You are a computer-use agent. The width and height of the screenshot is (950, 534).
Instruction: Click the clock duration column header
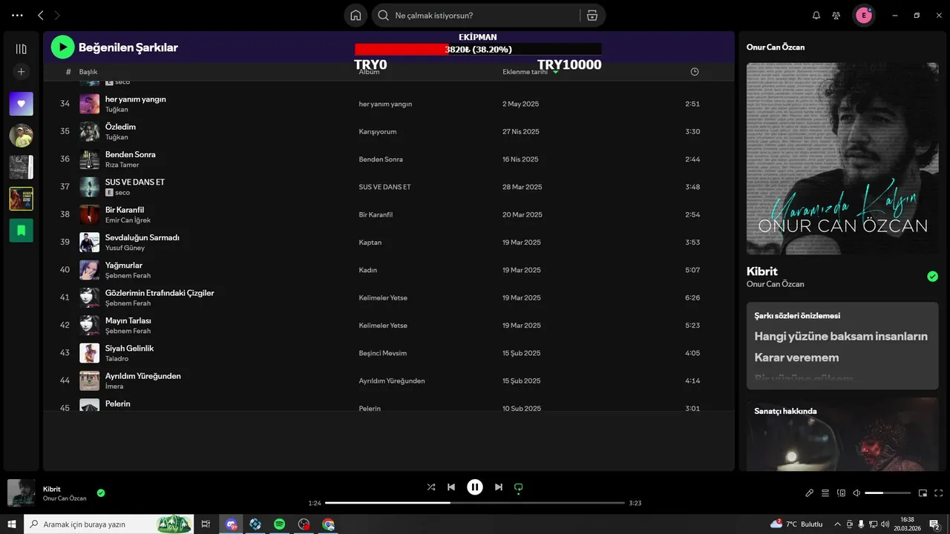coord(695,72)
